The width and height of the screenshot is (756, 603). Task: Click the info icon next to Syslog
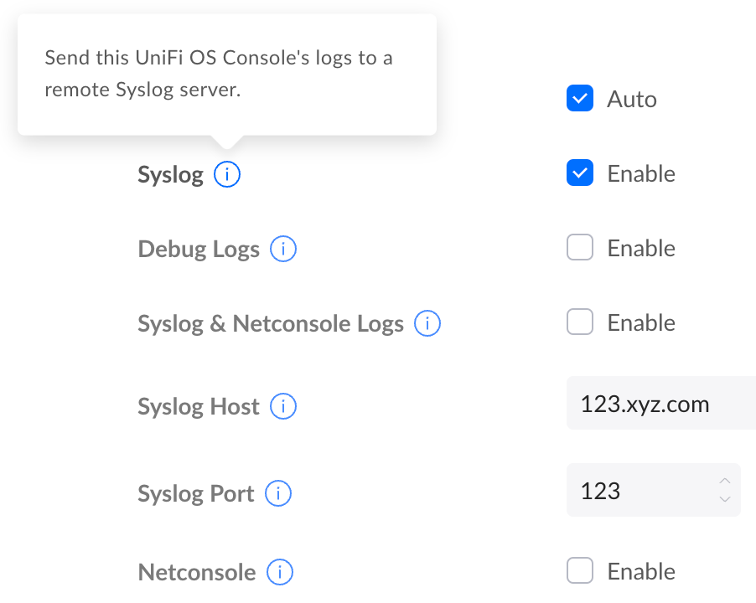pos(227,175)
